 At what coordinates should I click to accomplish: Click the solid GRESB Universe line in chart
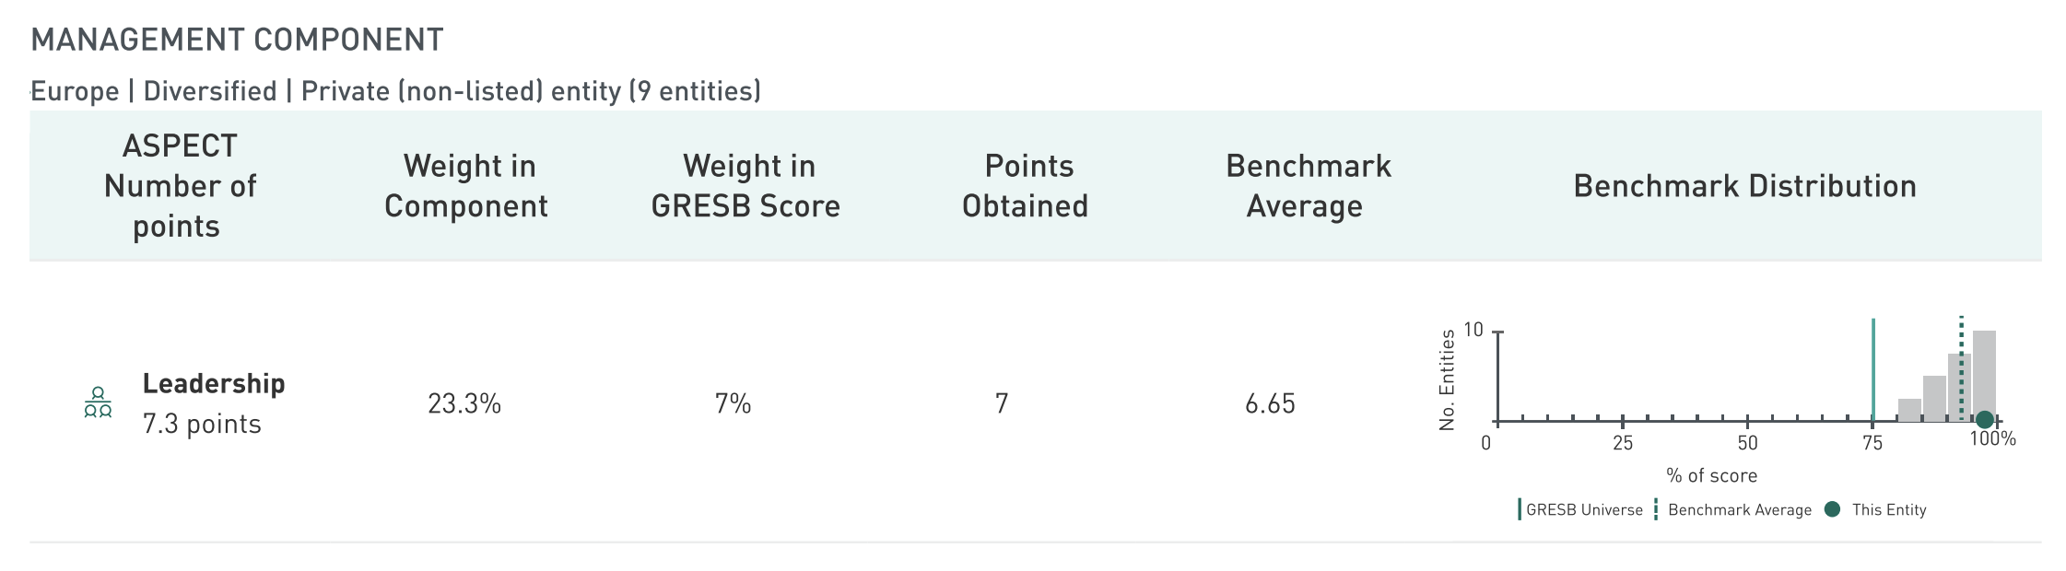(x=1872, y=368)
